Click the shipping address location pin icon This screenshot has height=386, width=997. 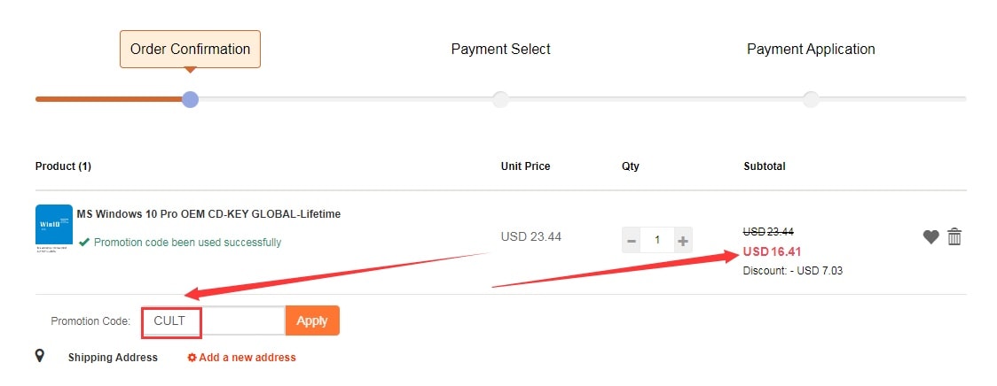pos(40,356)
